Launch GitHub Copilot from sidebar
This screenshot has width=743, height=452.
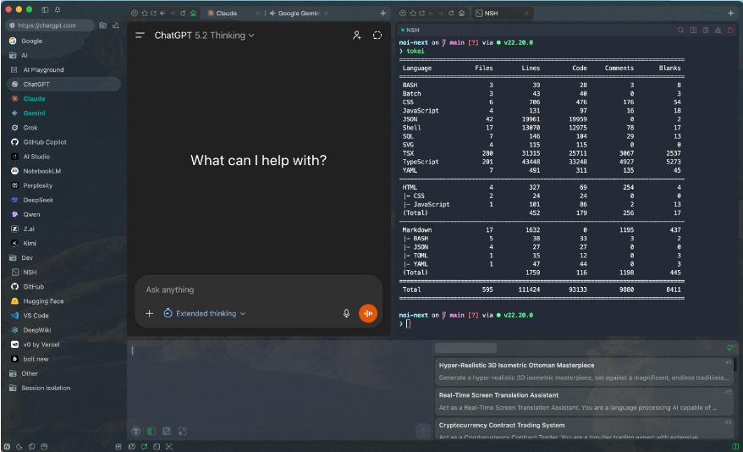pos(44,142)
